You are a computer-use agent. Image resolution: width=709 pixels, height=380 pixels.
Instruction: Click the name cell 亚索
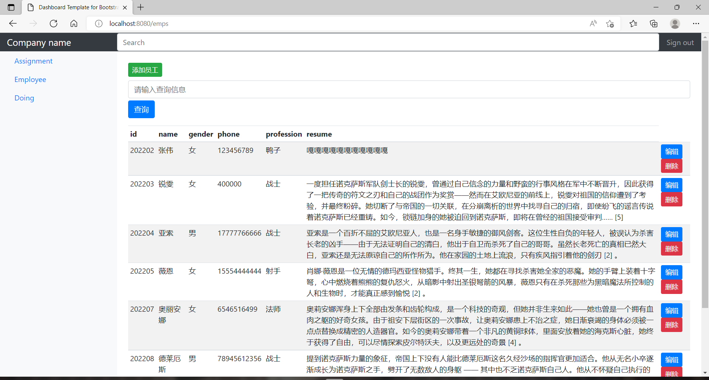coord(166,233)
